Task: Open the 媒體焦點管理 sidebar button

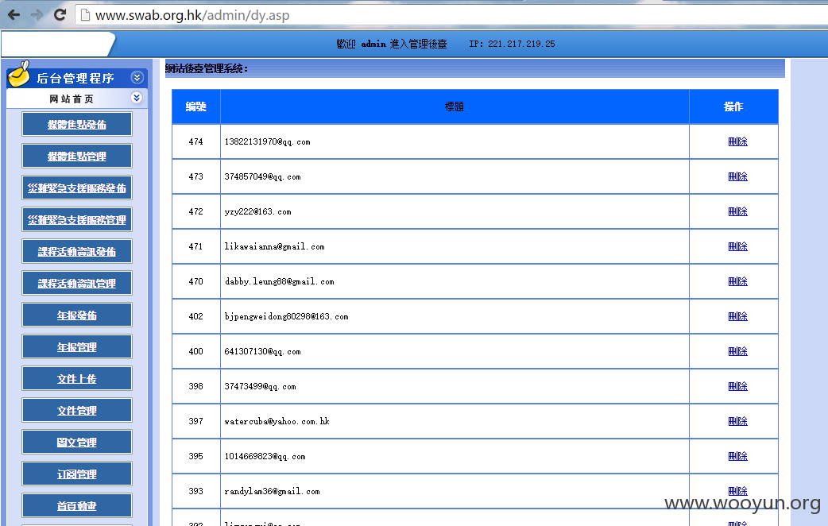Action: (77, 157)
